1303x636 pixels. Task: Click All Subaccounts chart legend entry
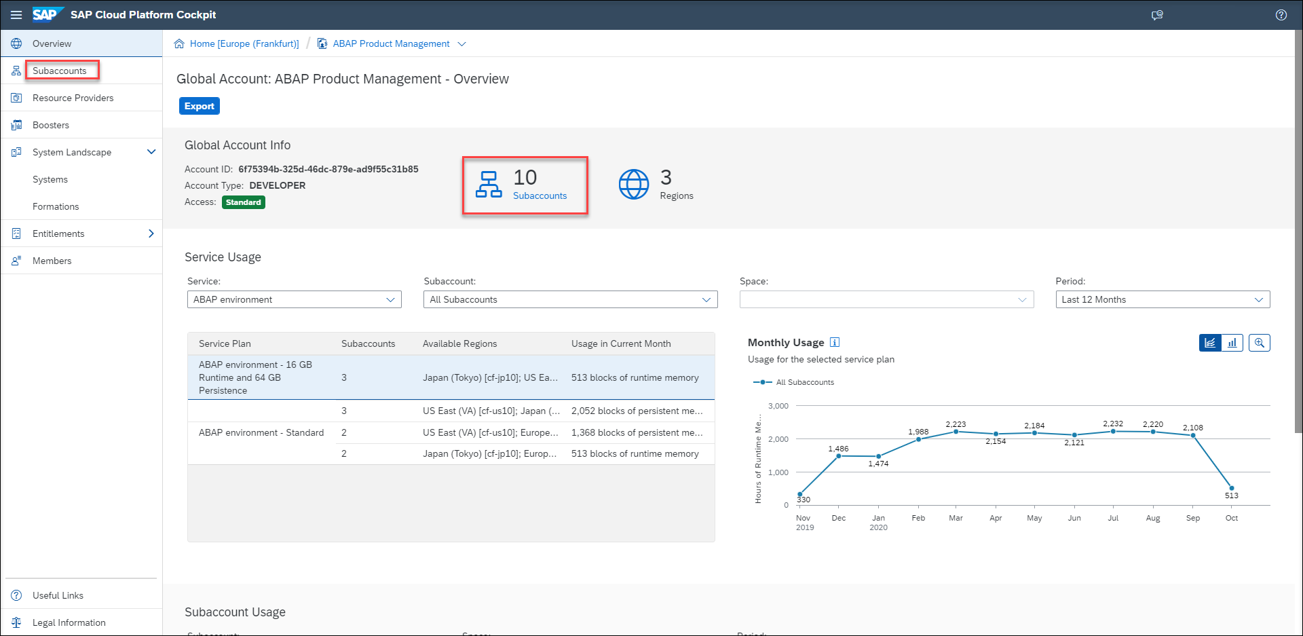pos(794,382)
